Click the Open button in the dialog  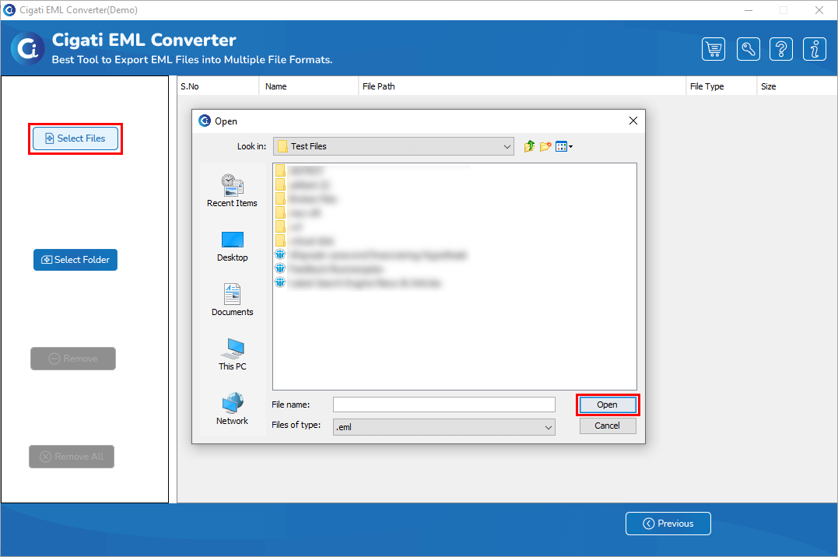coord(608,405)
